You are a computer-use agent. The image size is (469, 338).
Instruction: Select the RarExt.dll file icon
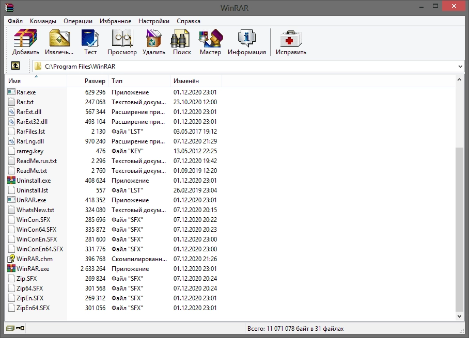pyautogui.click(x=11, y=112)
